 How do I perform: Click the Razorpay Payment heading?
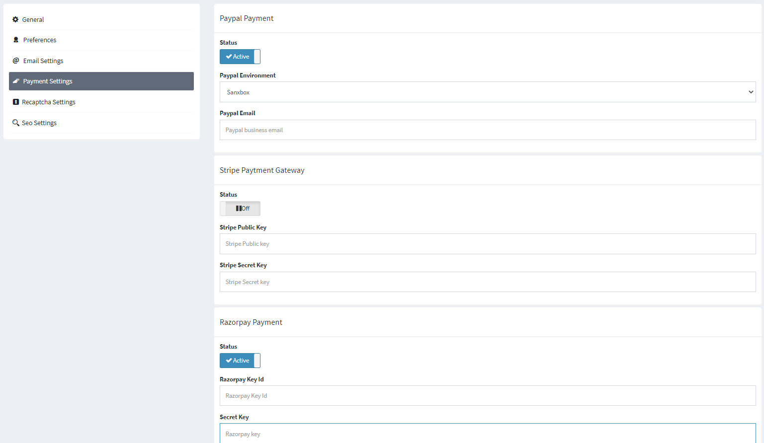coord(251,322)
